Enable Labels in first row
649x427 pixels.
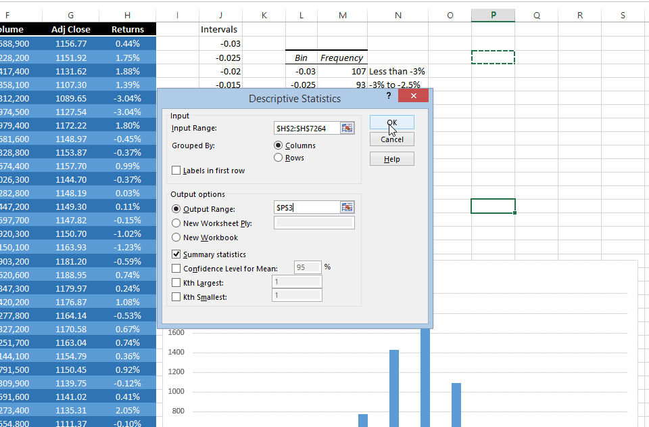[x=177, y=171]
